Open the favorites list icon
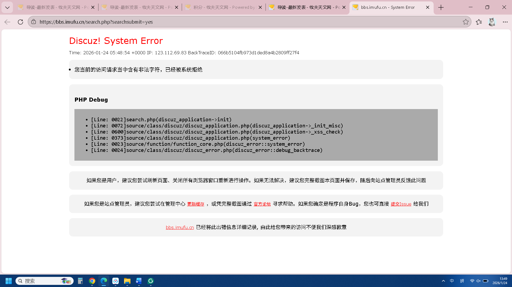Screen dimensions: 512x287 click(x=479, y=22)
